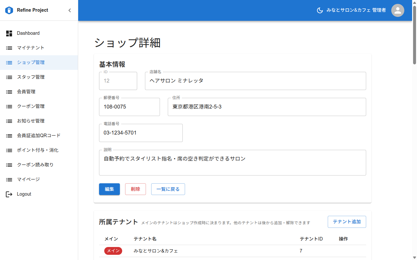Click the 住所 field 東京都港区港南2-5-3
The image size is (417, 260).
[267, 107]
